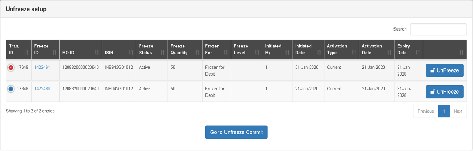Go to Unfreeze Commit
The height and width of the screenshot is (151, 473).
(236, 132)
